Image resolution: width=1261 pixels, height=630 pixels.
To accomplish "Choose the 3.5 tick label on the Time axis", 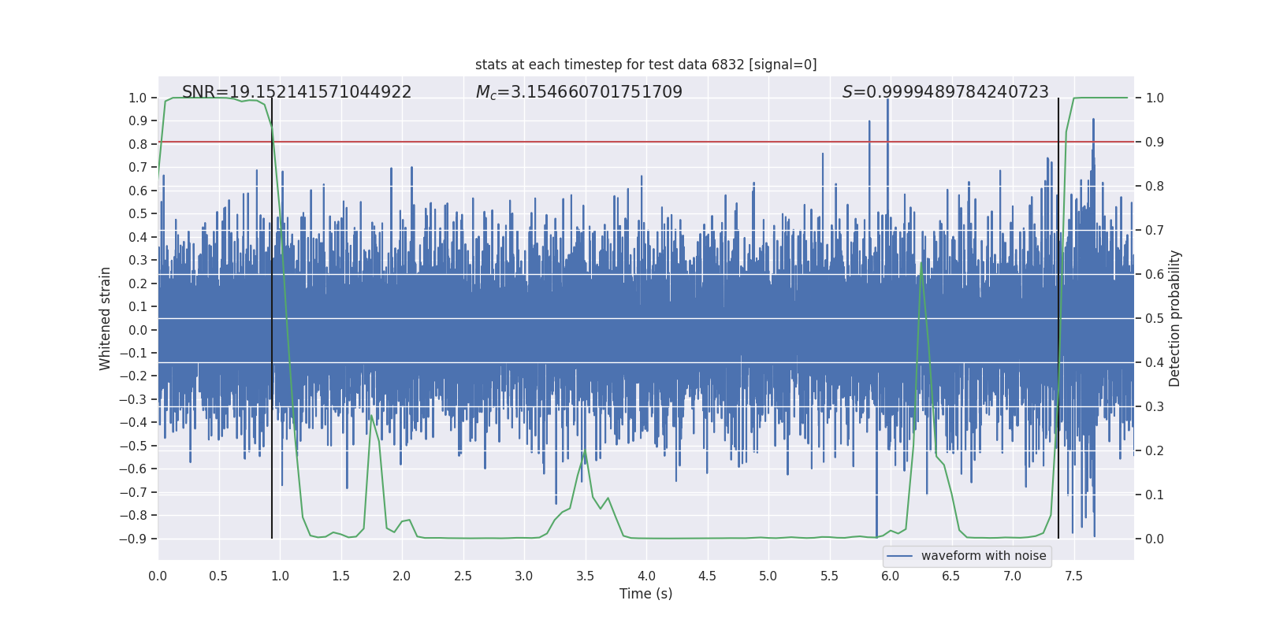I will click(586, 576).
